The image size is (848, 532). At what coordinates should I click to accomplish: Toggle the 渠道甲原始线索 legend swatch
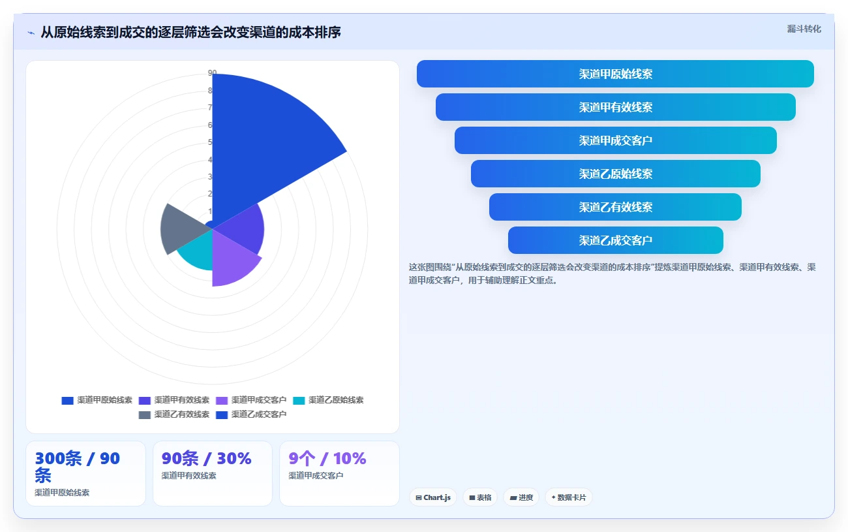tap(67, 400)
